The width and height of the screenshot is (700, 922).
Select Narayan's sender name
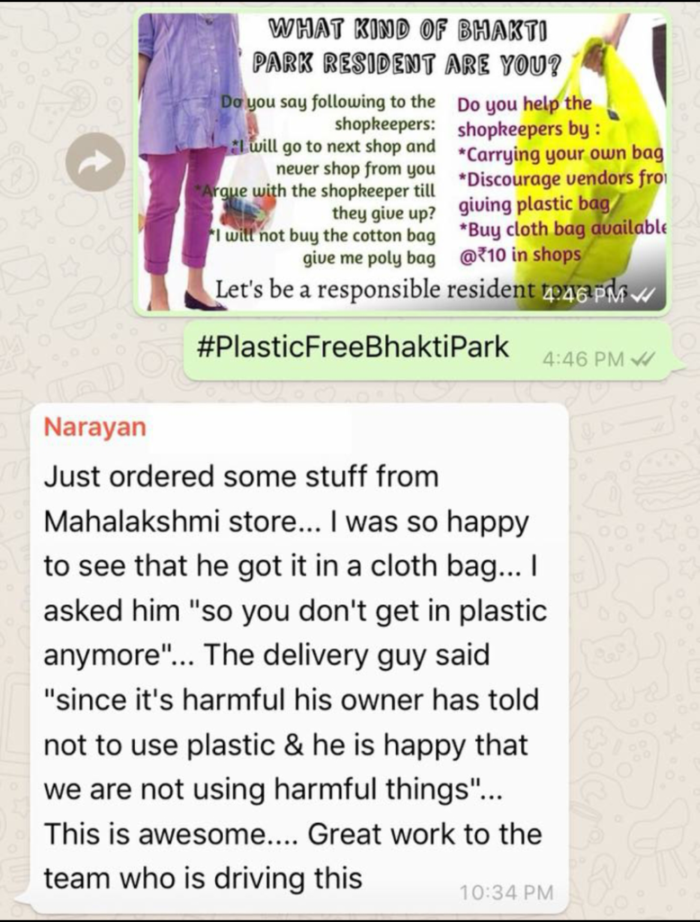pyautogui.click(x=94, y=427)
